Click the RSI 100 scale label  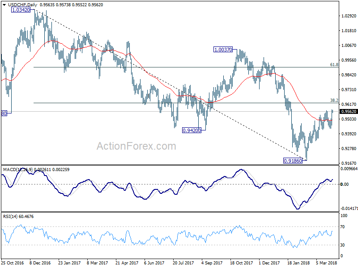[x=344, y=215]
